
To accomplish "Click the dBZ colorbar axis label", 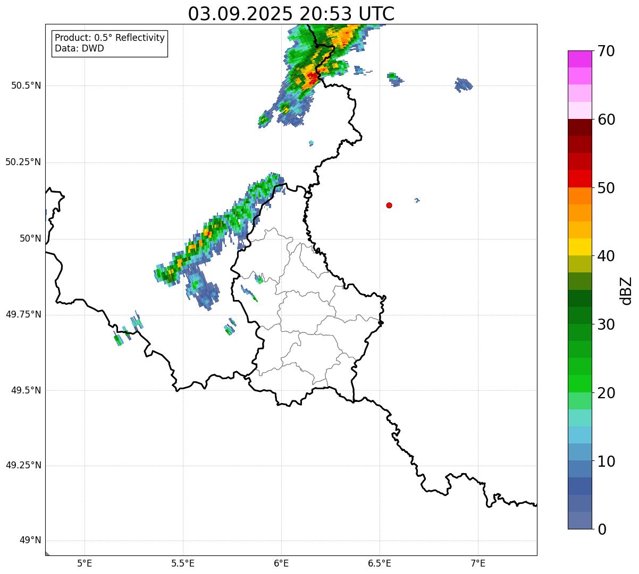I will 626,290.
